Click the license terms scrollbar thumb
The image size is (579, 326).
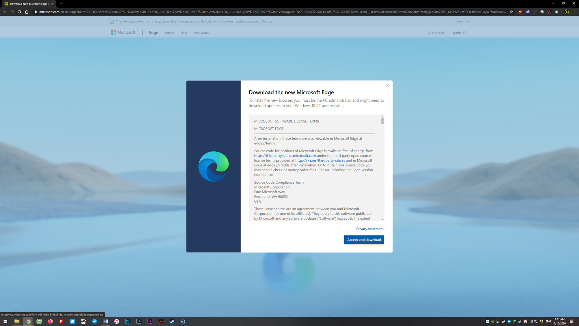pyautogui.click(x=383, y=121)
